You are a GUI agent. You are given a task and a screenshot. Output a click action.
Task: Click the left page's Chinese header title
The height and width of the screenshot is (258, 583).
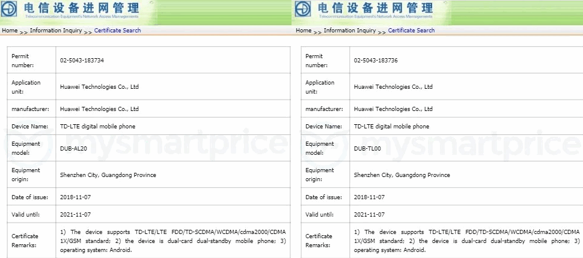82,7
